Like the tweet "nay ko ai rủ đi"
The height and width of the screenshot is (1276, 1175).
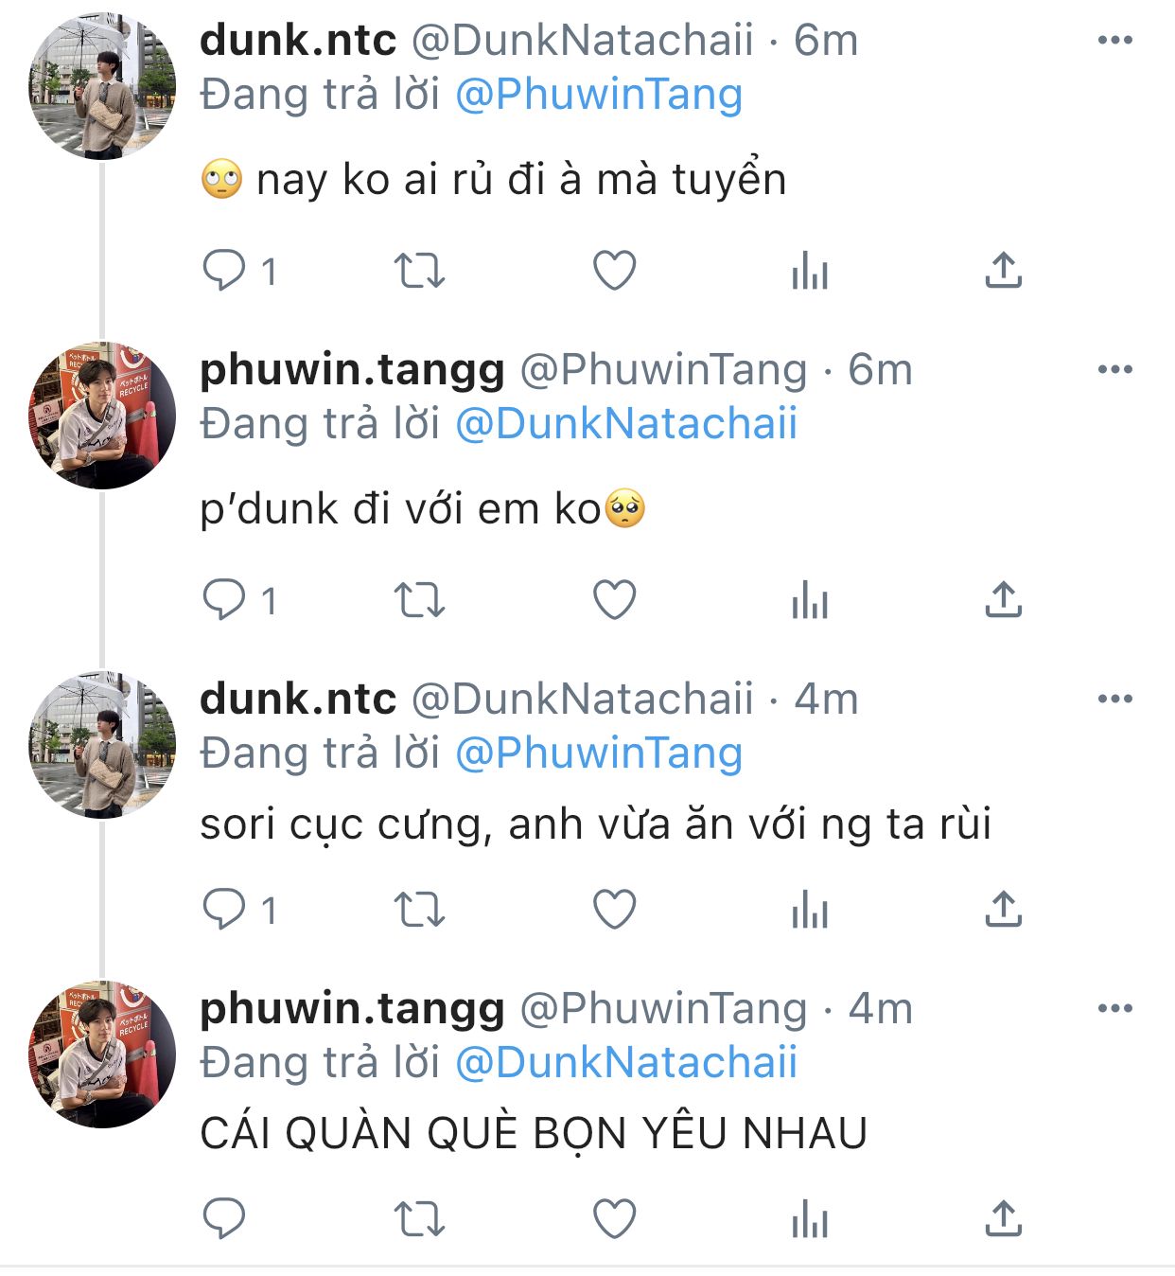[614, 271]
